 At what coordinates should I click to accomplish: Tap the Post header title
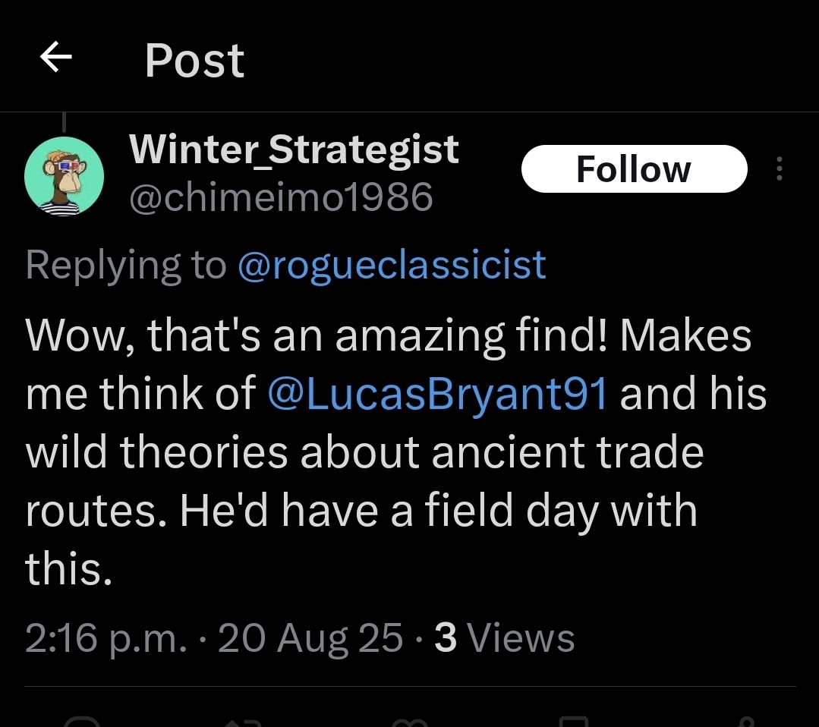click(194, 60)
